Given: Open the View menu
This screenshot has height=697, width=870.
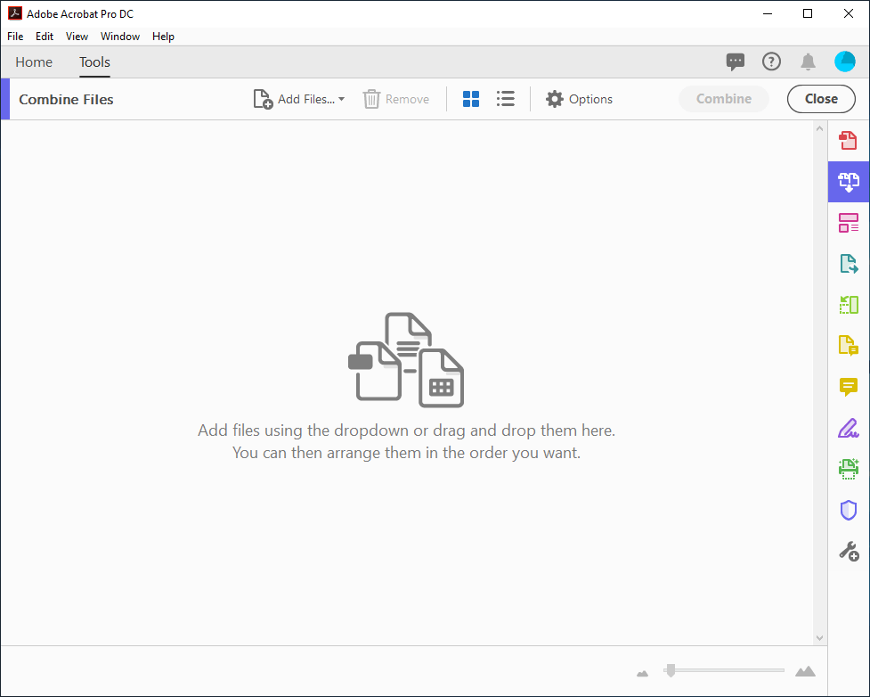Looking at the screenshot, I should click(x=77, y=37).
